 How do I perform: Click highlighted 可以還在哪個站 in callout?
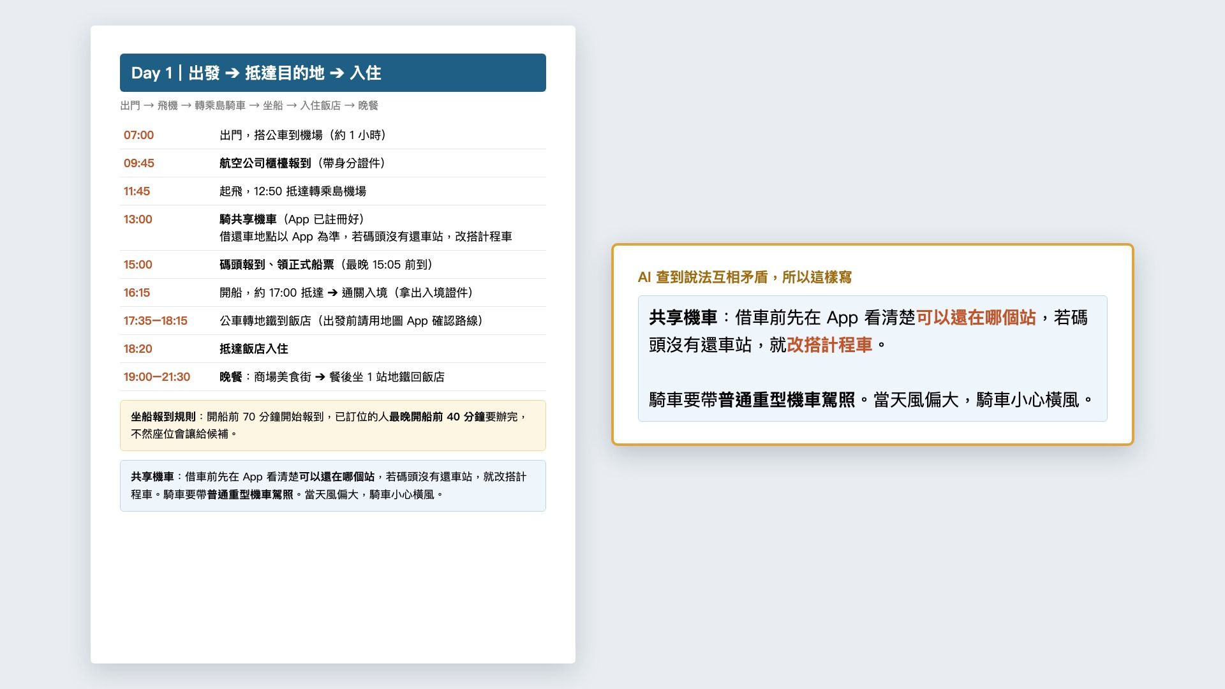pyautogui.click(x=976, y=318)
